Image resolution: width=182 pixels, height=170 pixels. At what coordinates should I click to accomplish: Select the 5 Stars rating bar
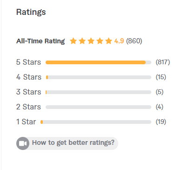pos(98,62)
